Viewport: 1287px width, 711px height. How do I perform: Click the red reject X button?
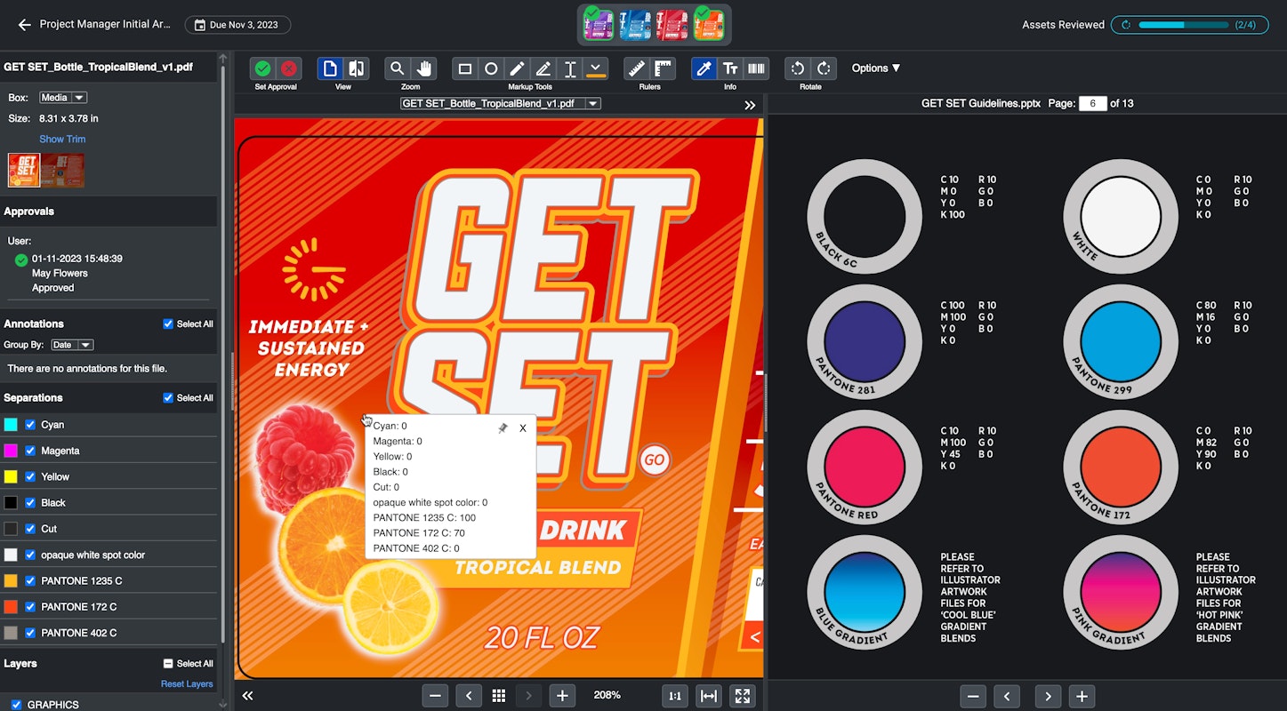click(288, 68)
